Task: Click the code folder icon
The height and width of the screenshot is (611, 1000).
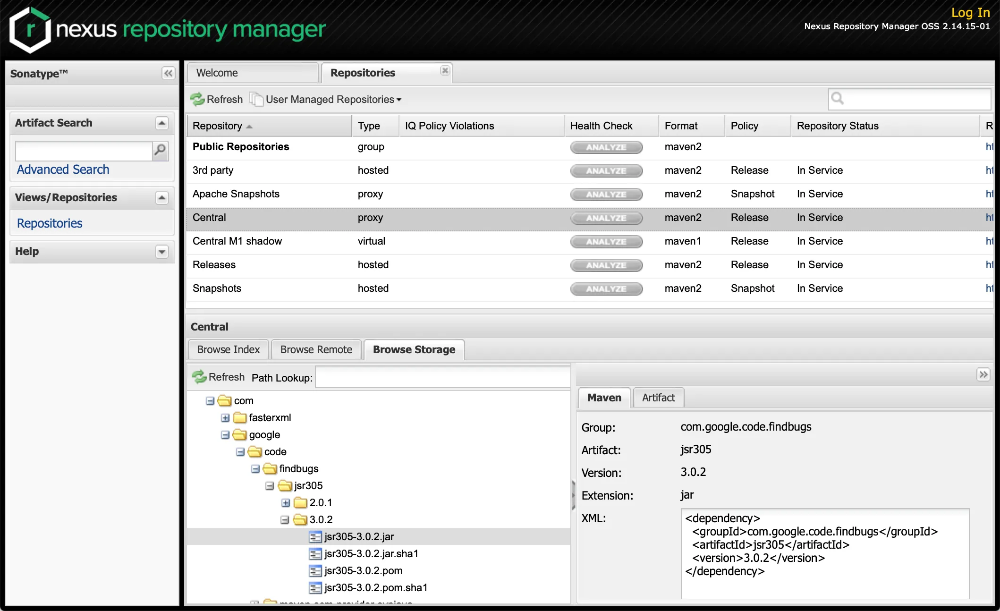Action: tap(255, 452)
